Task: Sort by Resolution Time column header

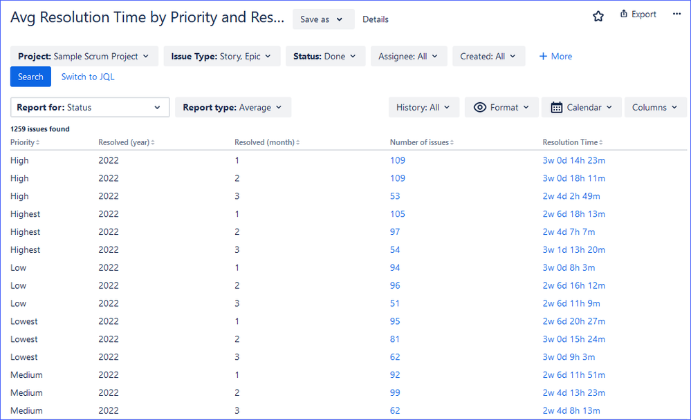Action: coord(573,142)
